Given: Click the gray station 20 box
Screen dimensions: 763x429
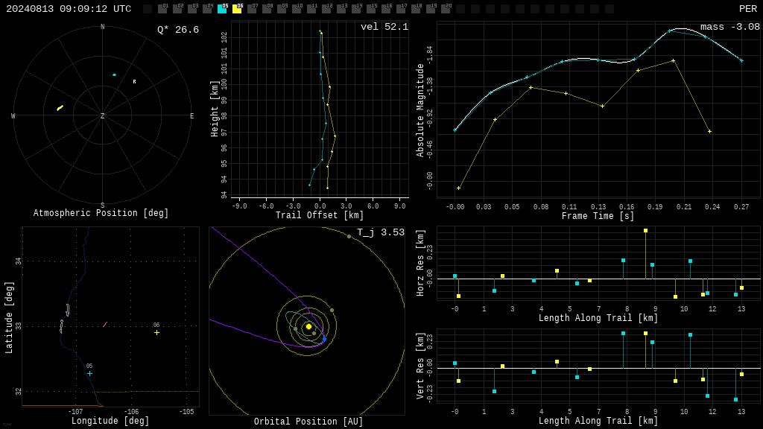Looking at the screenshot, I should click(x=446, y=9).
